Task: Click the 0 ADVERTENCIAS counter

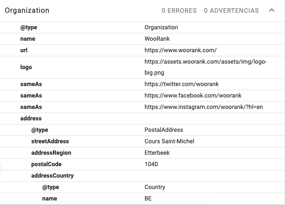Action: click(231, 11)
